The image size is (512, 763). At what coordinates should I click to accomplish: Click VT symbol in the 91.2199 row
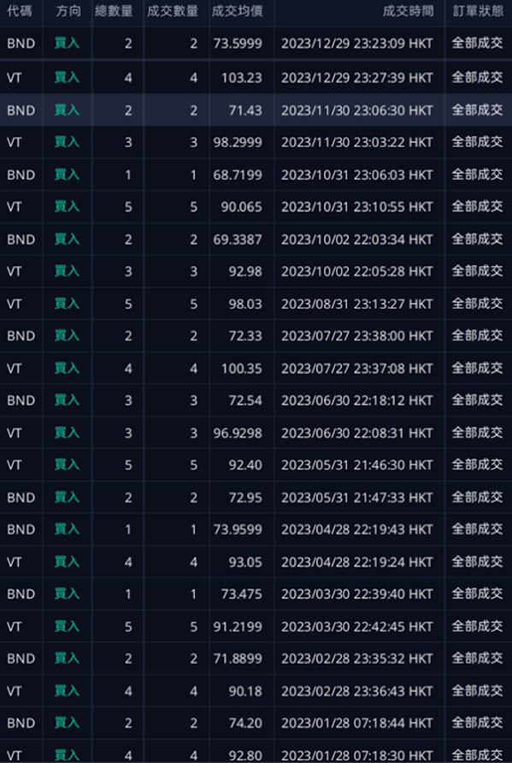click(14, 627)
